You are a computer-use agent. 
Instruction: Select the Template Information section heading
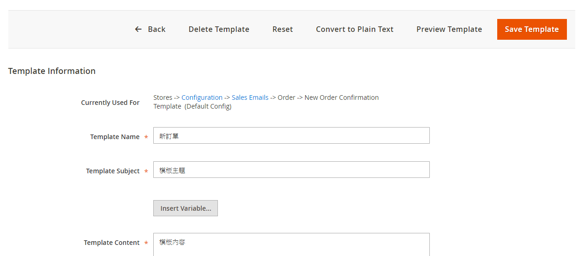click(x=52, y=71)
